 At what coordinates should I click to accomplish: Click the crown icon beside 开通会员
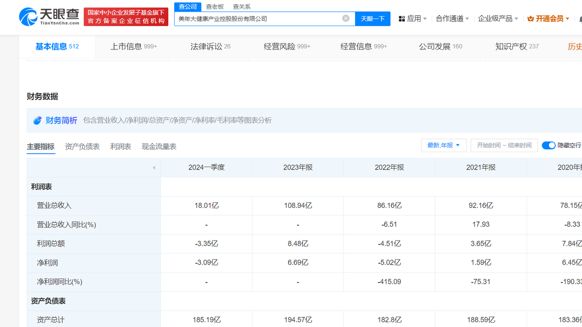pos(531,18)
